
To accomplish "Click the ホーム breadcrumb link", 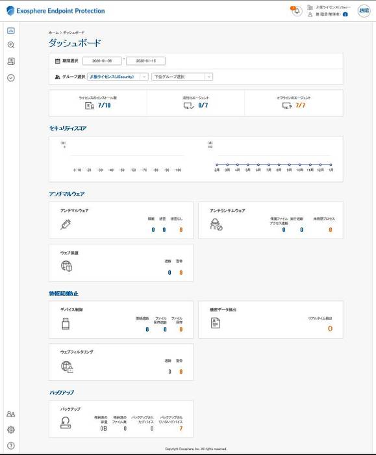I will 53,32.
